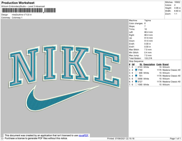Click the Min Stitch value '0.4 mm'
The width and height of the screenshot is (182, 141).
tap(148, 53)
